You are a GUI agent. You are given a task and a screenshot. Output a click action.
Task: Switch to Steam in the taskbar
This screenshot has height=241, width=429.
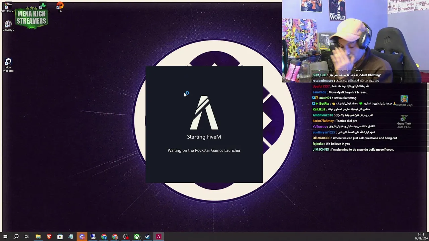pos(147,237)
